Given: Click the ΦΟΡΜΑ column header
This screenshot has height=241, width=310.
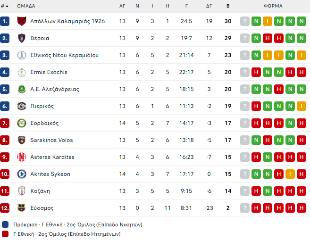Looking at the screenshot, I should coord(273,6).
